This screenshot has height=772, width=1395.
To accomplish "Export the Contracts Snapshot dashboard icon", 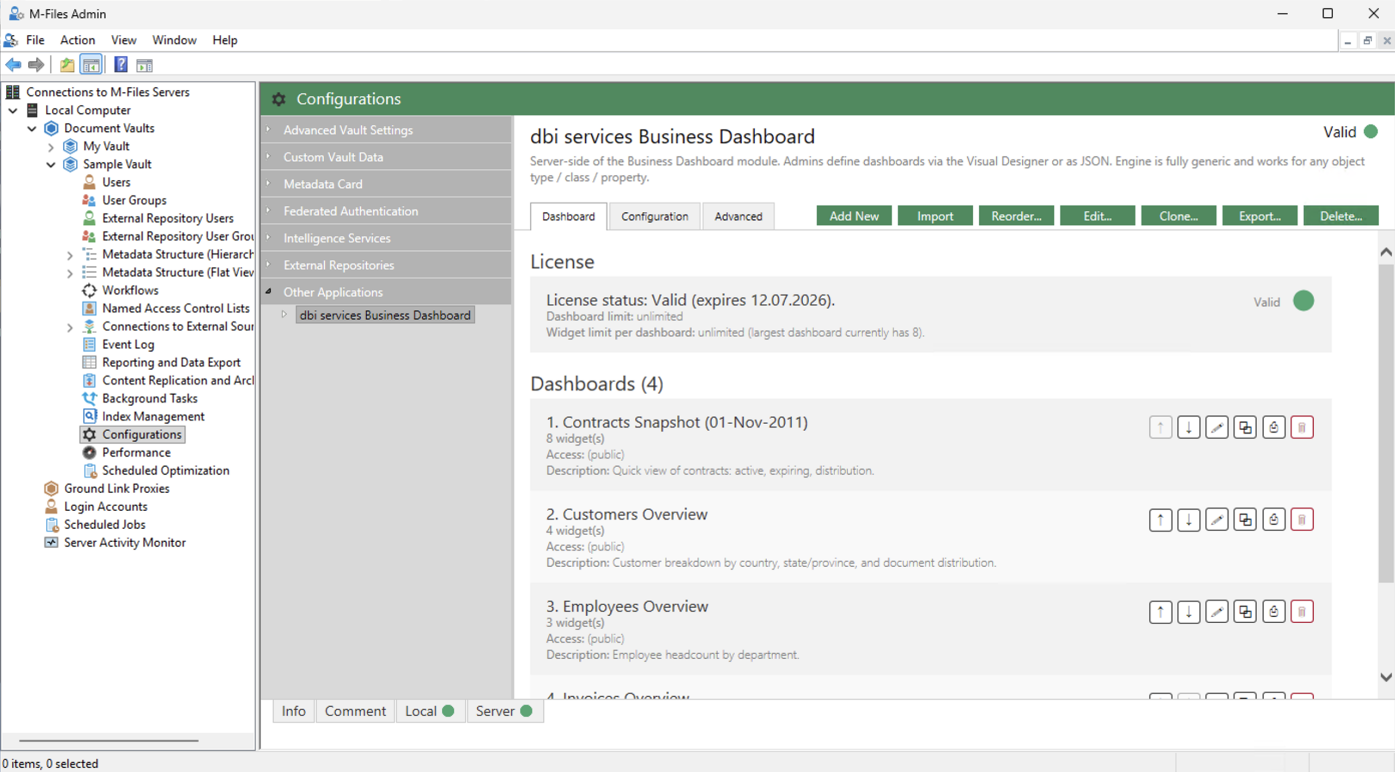I will [x=1273, y=427].
